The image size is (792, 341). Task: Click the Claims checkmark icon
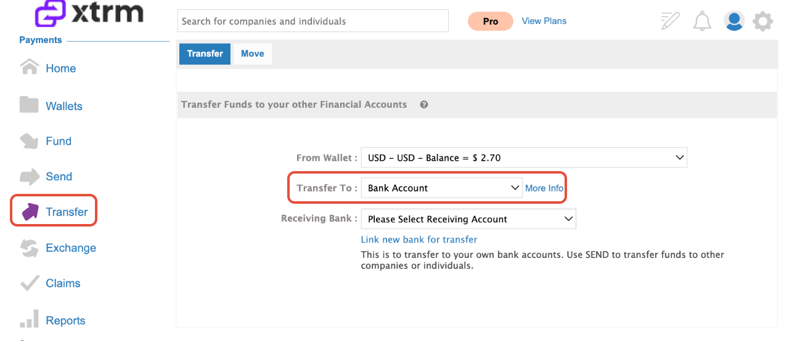pyautogui.click(x=29, y=283)
